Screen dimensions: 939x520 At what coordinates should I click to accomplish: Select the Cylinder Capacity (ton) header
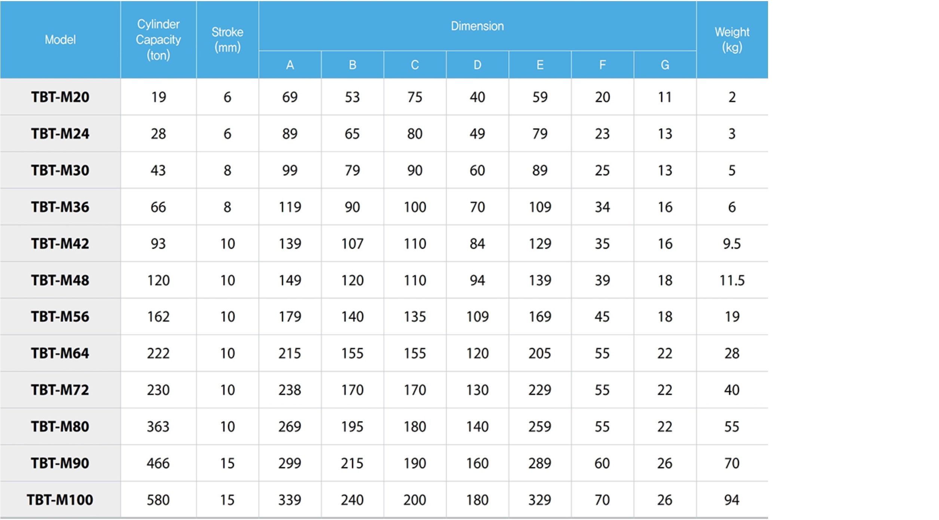click(158, 40)
